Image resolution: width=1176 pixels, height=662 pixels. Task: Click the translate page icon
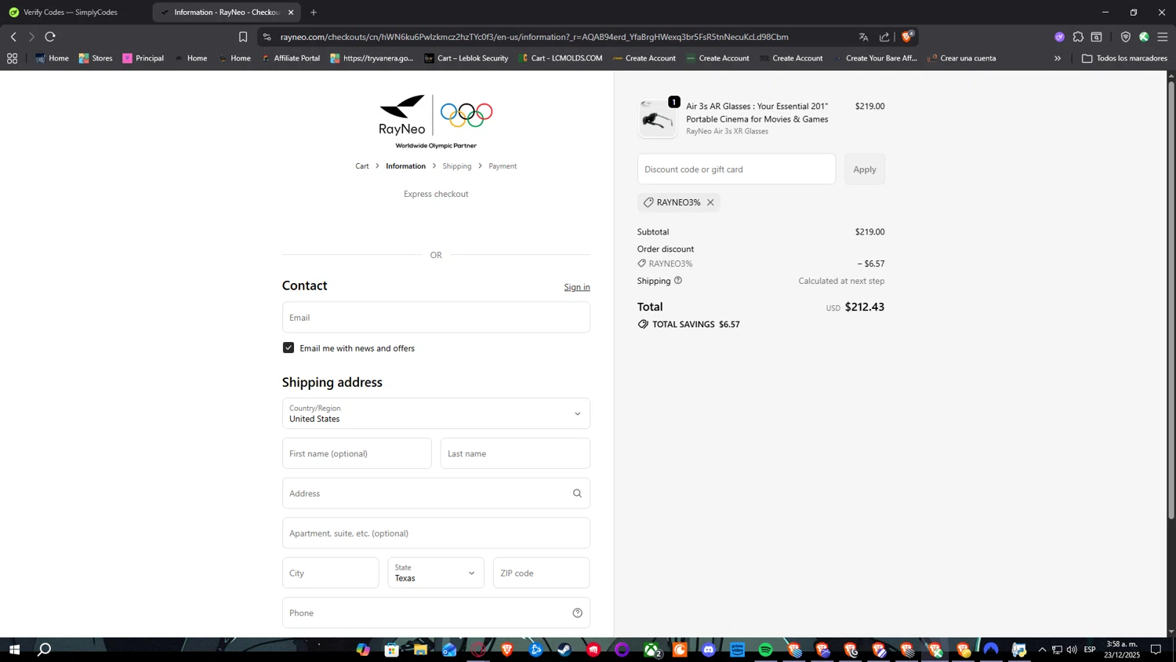point(863,37)
